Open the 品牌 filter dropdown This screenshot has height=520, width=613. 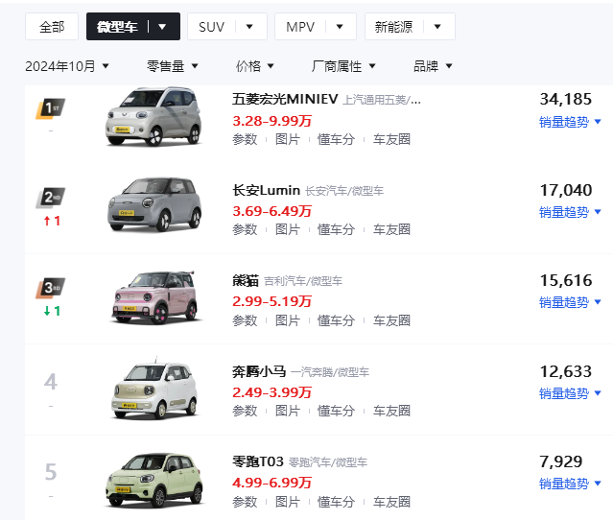pos(433,66)
